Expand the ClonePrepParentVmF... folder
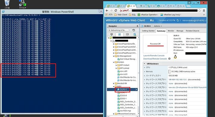 point(113,47)
